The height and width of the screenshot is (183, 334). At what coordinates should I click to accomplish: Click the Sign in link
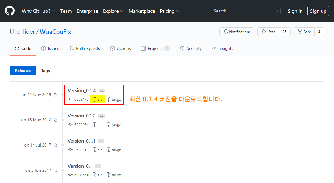click(295, 11)
